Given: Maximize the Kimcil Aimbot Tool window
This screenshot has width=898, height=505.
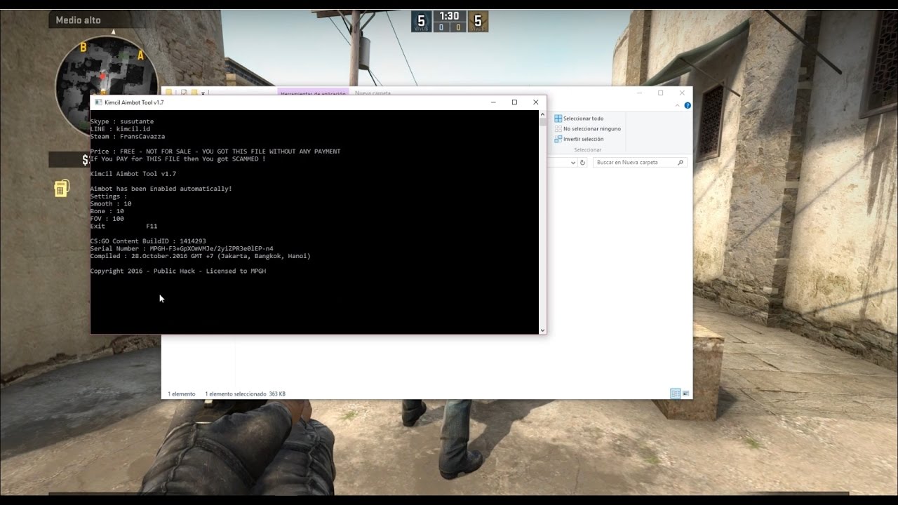Looking at the screenshot, I should [514, 102].
